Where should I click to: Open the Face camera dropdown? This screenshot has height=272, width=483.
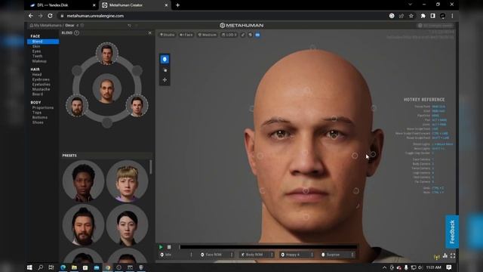coord(186,35)
